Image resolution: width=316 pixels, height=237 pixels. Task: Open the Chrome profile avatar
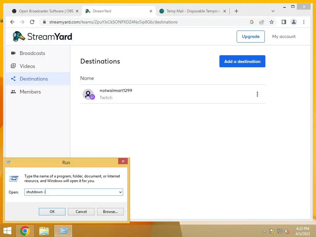tap(294, 22)
